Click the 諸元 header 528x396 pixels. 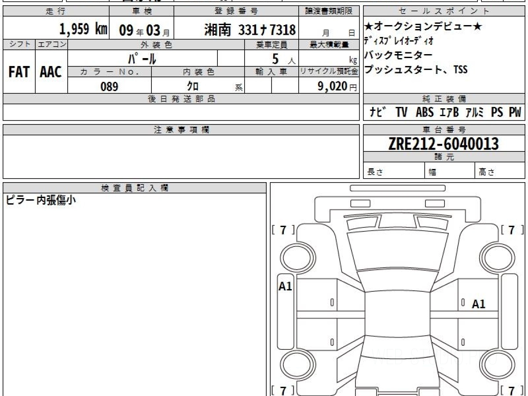click(444, 157)
